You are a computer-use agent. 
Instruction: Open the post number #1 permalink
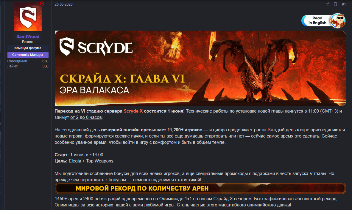(344, 4)
